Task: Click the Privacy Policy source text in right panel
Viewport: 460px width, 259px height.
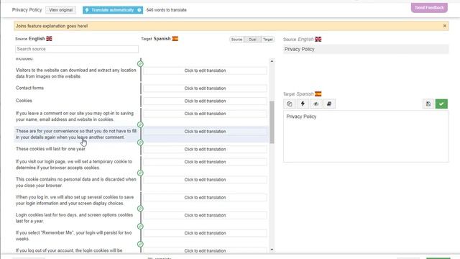Action: 300,50
